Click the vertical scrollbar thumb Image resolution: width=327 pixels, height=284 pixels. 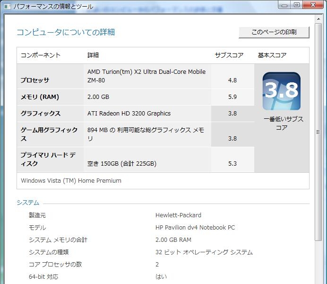coord(318,132)
